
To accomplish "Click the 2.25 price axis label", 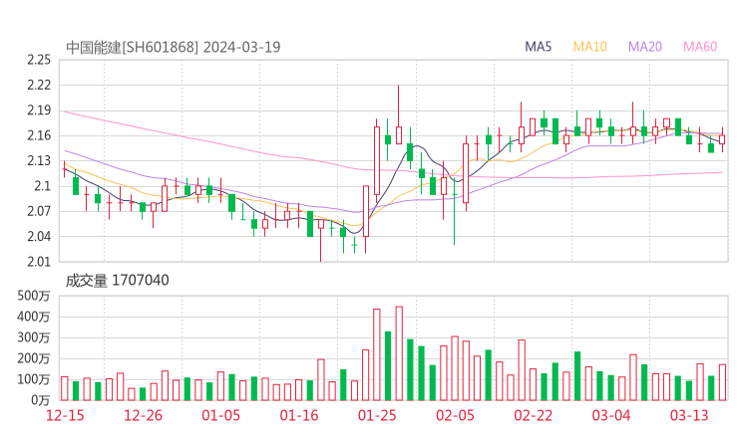I will tap(39, 60).
